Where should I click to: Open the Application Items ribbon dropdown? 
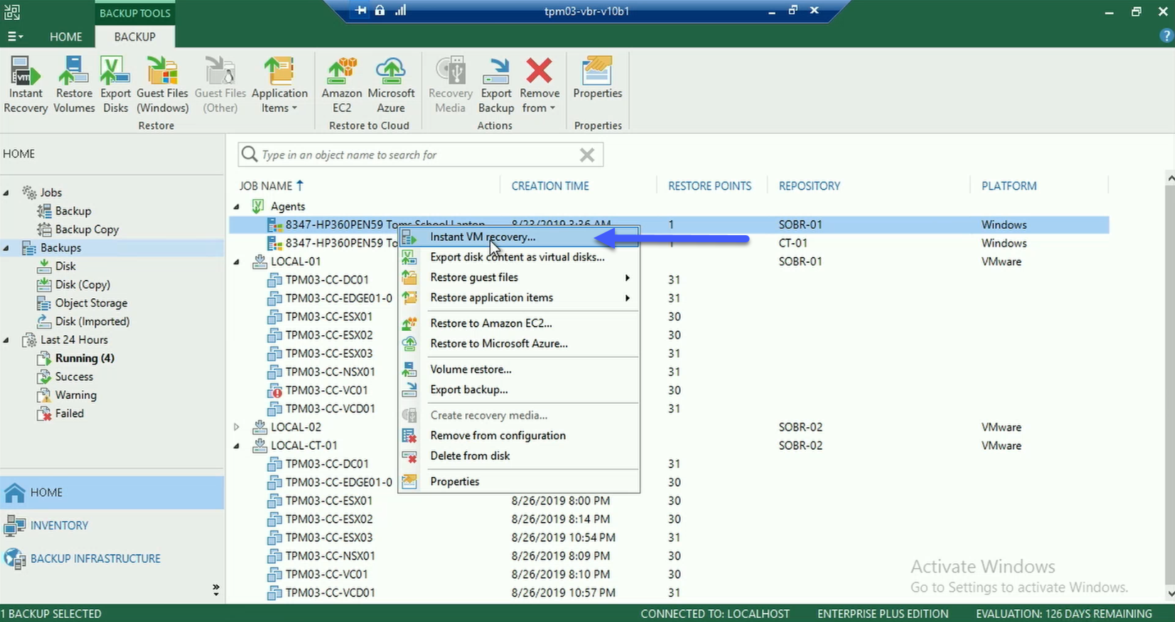[279, 86]
